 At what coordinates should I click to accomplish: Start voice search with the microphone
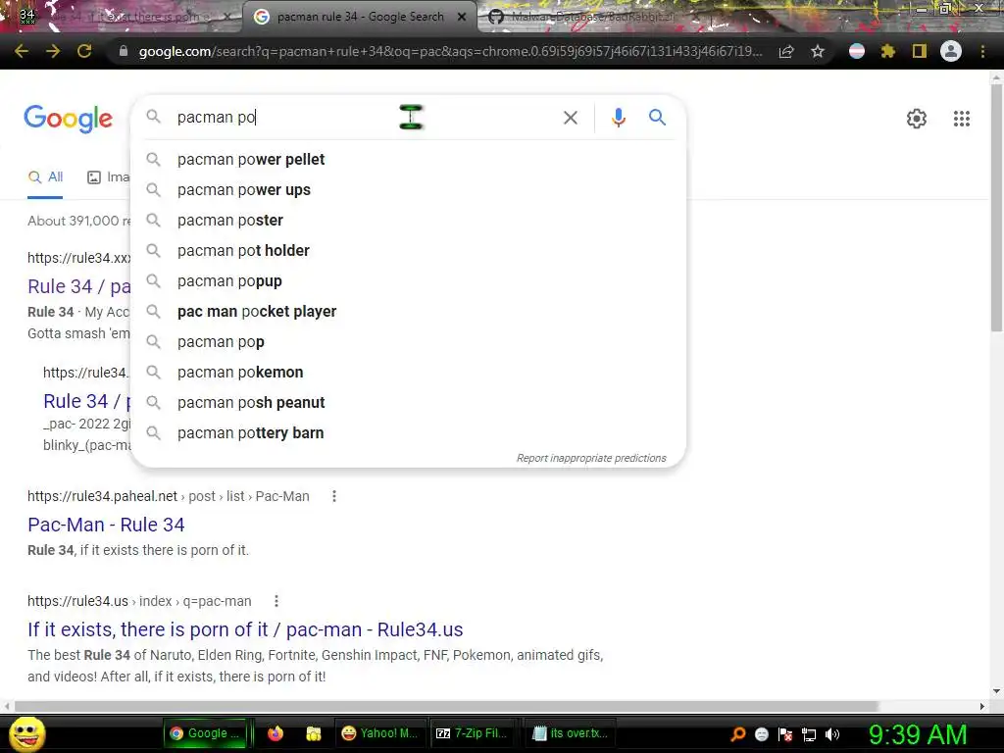tap(619, 118)
